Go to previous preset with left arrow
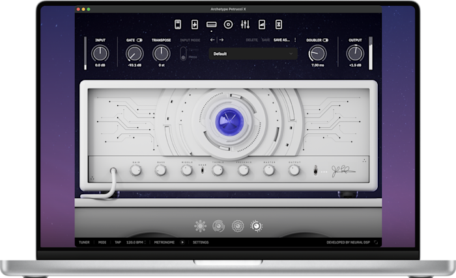This screenshot has width=456, height=278. [x=212, y=40]
